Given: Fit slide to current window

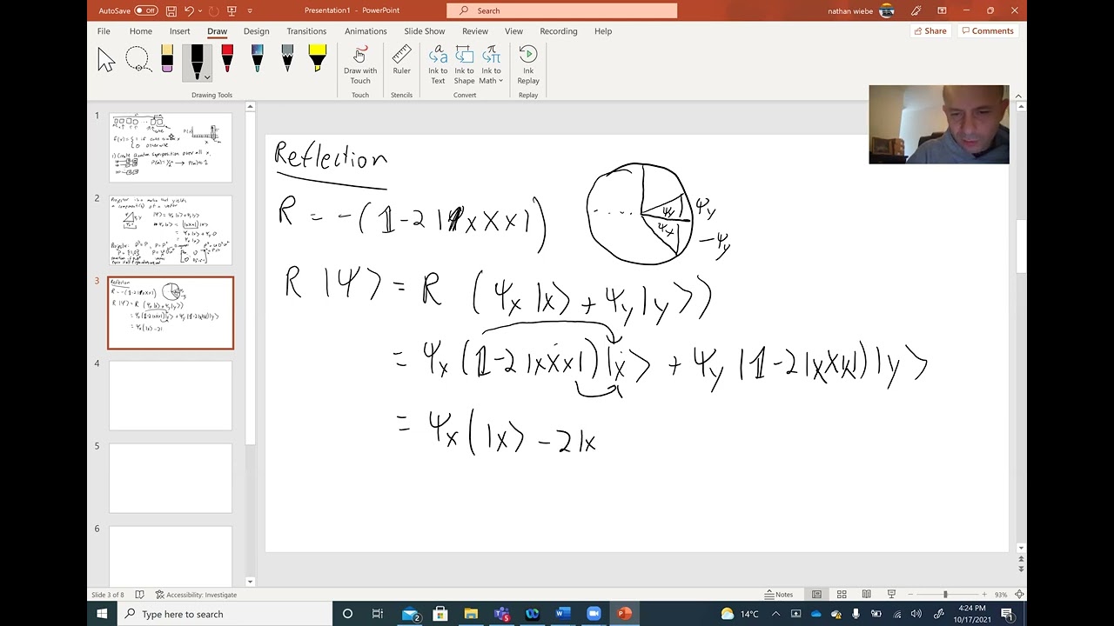Looking at the screenshot, I should (x=1019, y=595).
